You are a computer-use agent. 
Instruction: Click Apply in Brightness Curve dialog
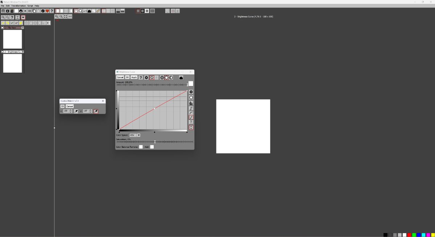point(134,77)
